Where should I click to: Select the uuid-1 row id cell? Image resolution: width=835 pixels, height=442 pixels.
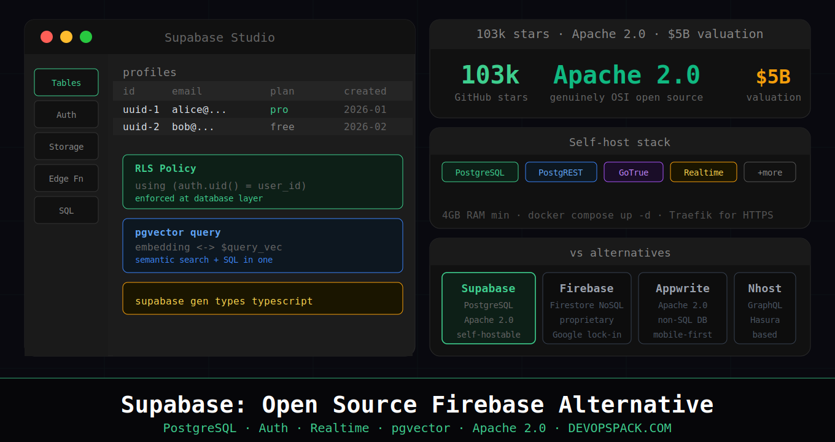tap(141, 109)
